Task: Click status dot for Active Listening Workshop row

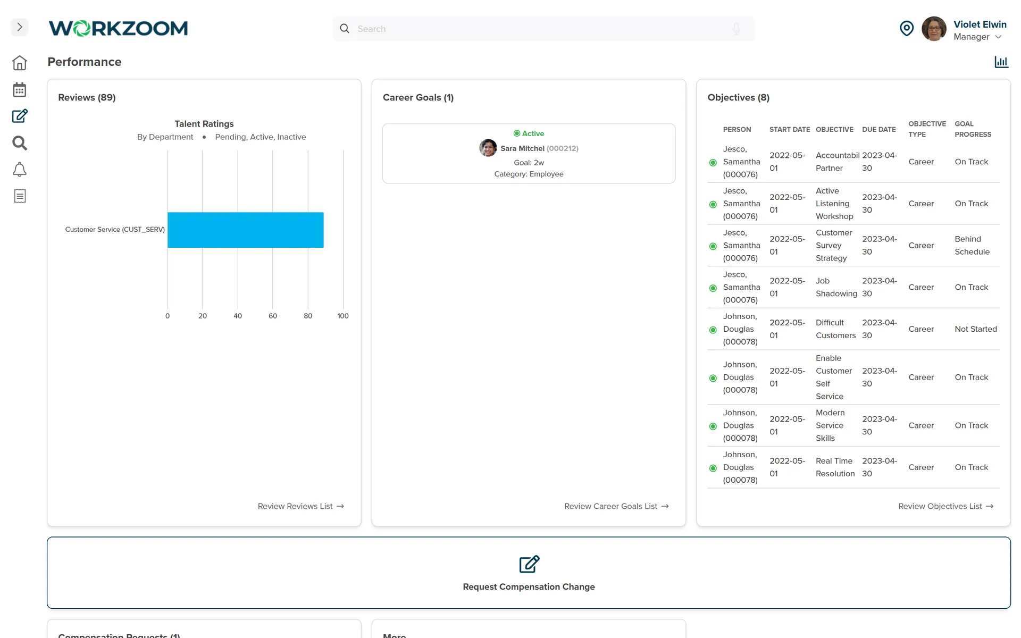Action: tap(713, 205)
